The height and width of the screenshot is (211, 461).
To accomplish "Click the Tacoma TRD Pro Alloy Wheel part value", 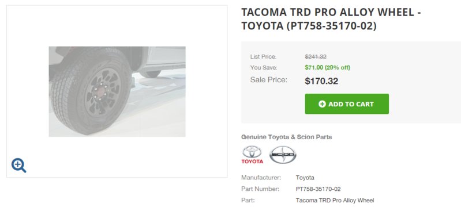I will point(335,201).
